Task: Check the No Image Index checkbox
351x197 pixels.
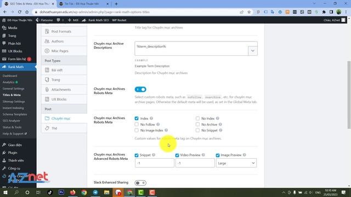Action: click(137, 130)
